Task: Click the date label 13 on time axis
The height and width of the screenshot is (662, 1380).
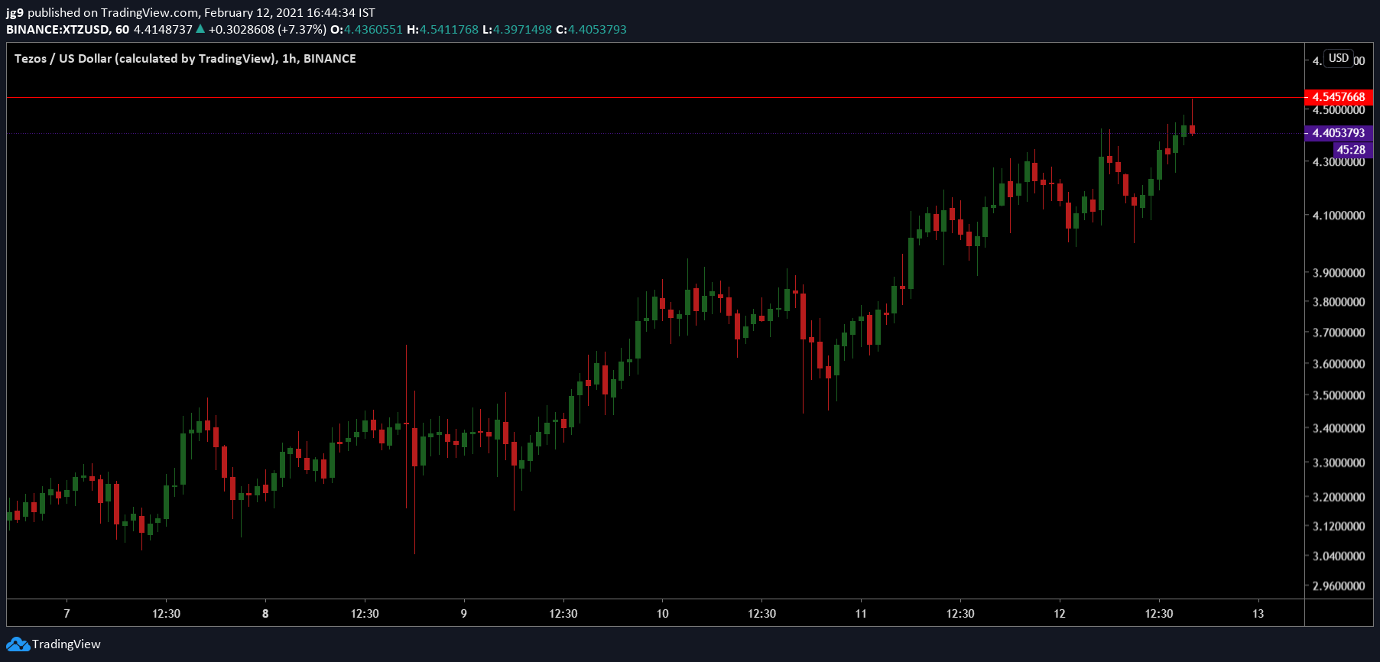Action: click(x=1258, y=614)
